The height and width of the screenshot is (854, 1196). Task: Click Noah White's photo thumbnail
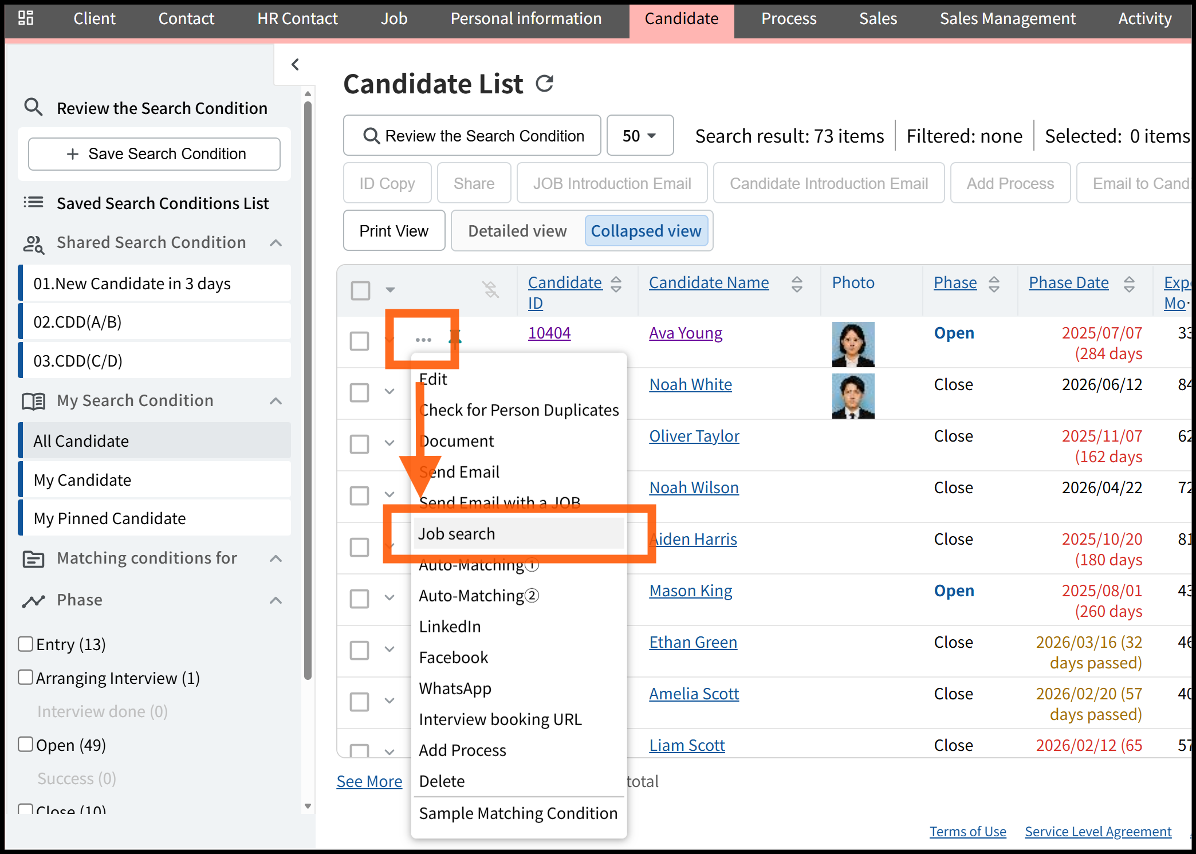[x=853, y=396]
